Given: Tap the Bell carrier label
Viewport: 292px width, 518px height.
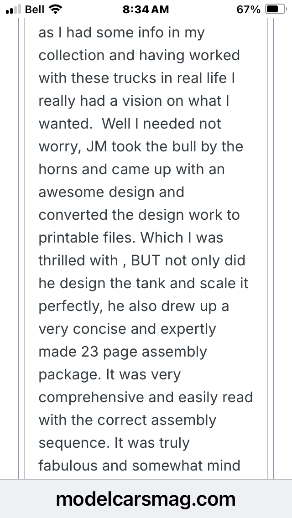Looking at the screenshot, I should pos(34,9).
